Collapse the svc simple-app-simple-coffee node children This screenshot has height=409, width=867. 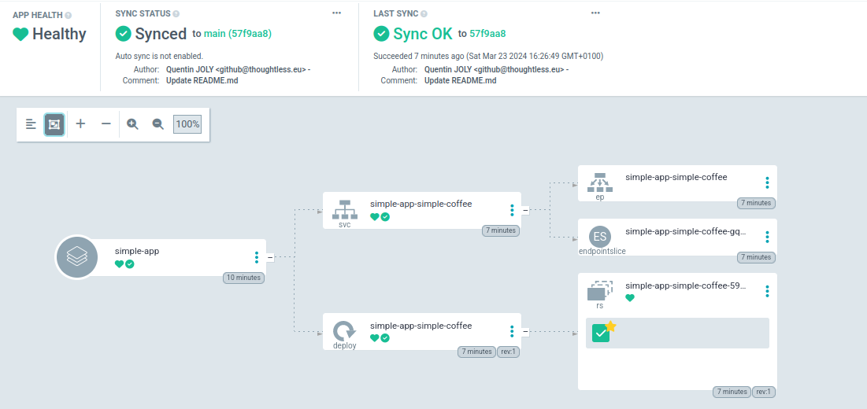525,210
